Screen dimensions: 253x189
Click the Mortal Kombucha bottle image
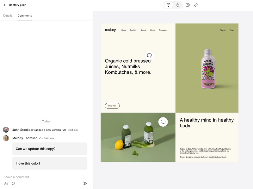208,69
